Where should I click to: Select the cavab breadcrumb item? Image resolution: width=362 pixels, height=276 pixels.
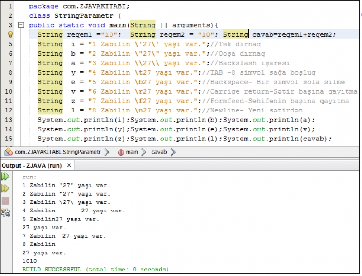coord(159,152)
